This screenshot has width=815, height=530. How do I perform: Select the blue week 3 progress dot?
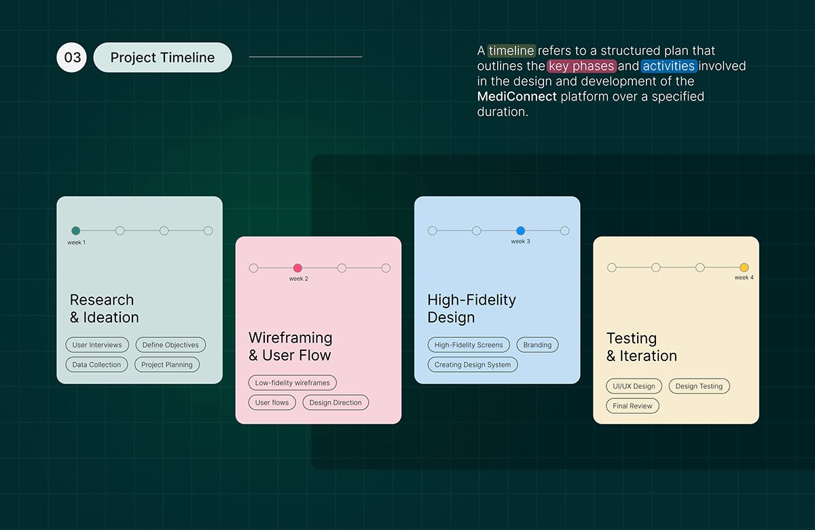click(520, 231)
